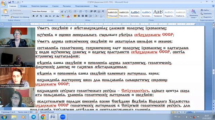Open the font size 12 dropdown

coord(59,11)
